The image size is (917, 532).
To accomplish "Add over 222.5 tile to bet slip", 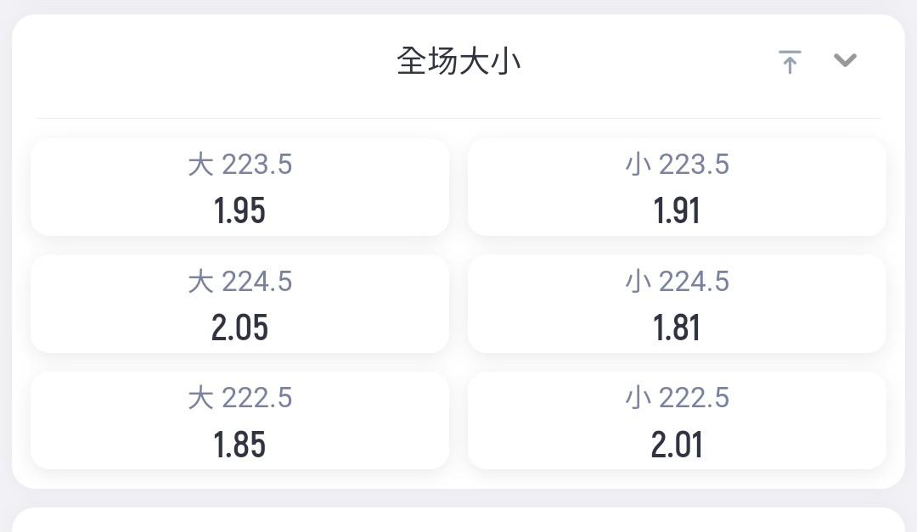I will click(239, 420).
